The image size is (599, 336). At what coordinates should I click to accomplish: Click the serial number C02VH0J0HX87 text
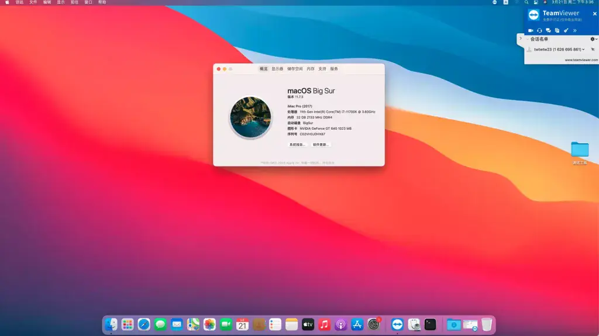[x=312, y=134]
